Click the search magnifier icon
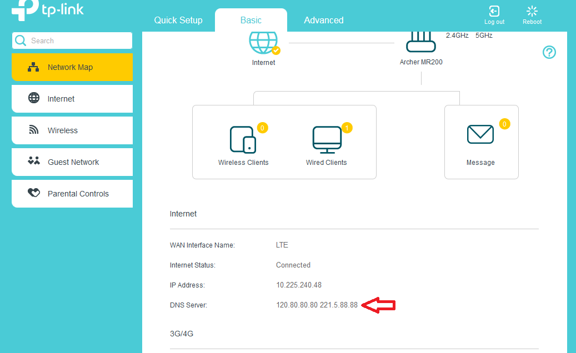 pyautogui.click(x=21, y=41)
